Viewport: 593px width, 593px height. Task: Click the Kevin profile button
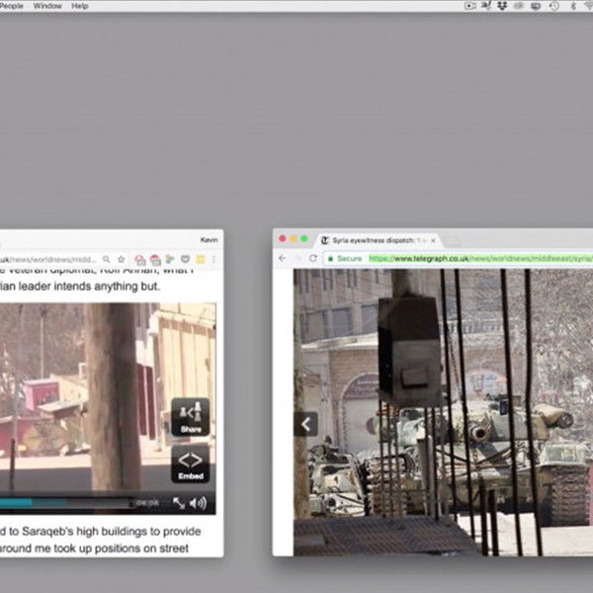(x=209, y=240)
